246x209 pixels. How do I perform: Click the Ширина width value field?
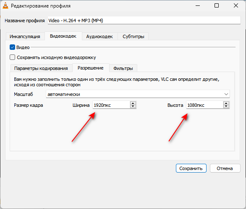pos(111,105)
